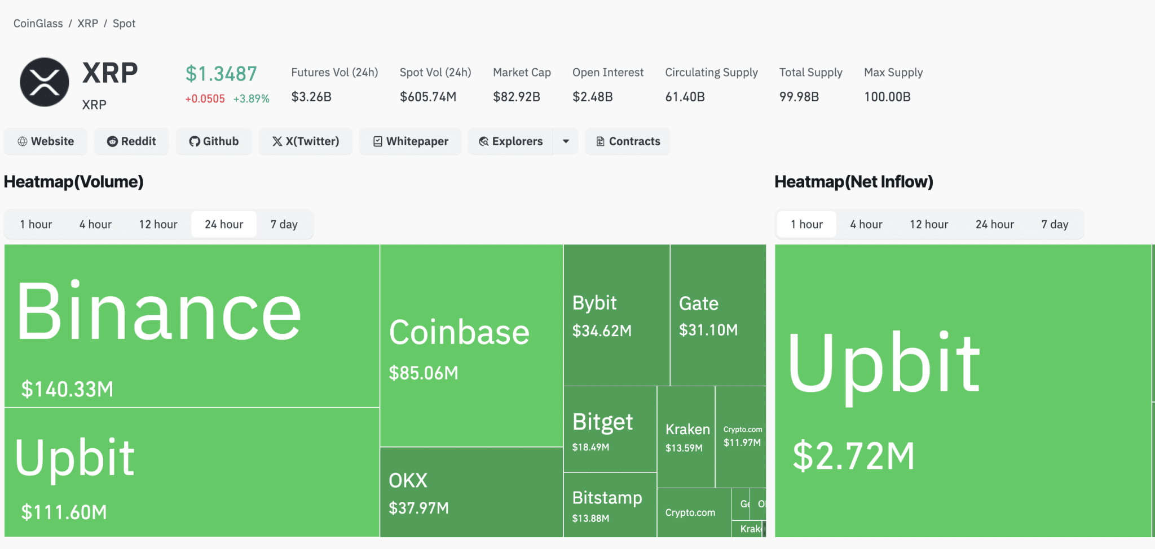Click the Bybit $34.62M heatmap block
The image size is (1155, 549).
[616, 315]
